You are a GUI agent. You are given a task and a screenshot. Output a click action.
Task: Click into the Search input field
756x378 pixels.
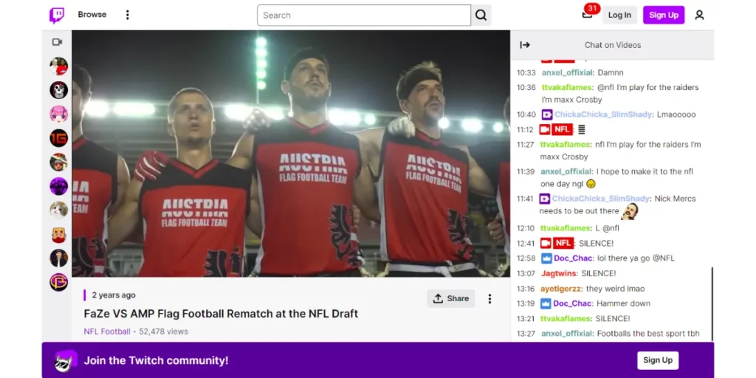[363, 16]
